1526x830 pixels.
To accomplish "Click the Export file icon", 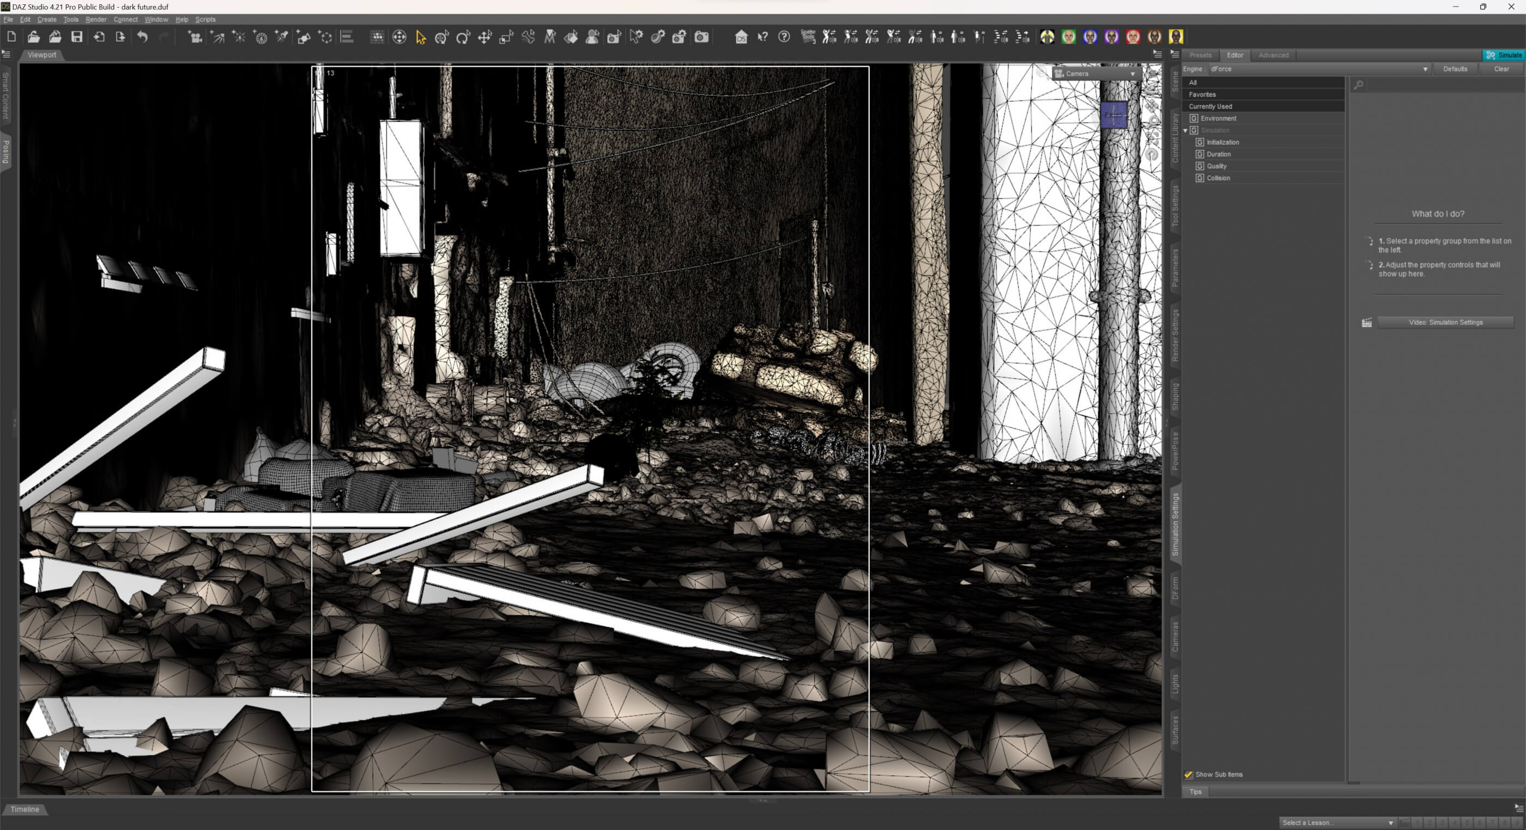I will tap(120, 37).
